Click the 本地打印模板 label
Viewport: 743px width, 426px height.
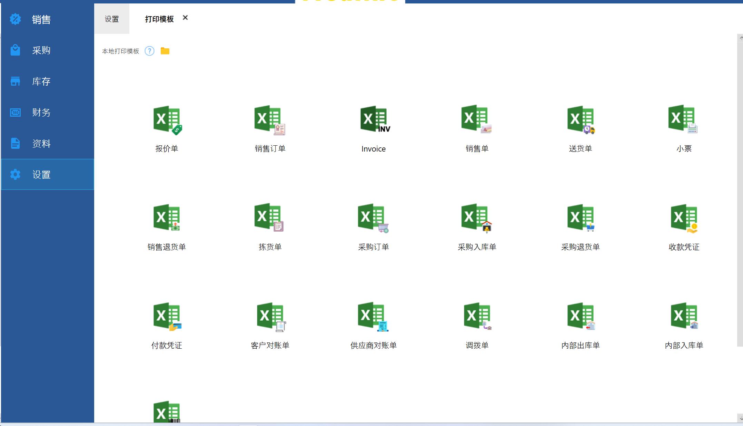click(x=120, y=51)
